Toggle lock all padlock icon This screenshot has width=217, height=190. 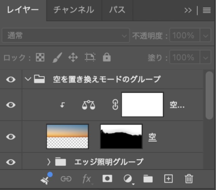tap(107, 57)
